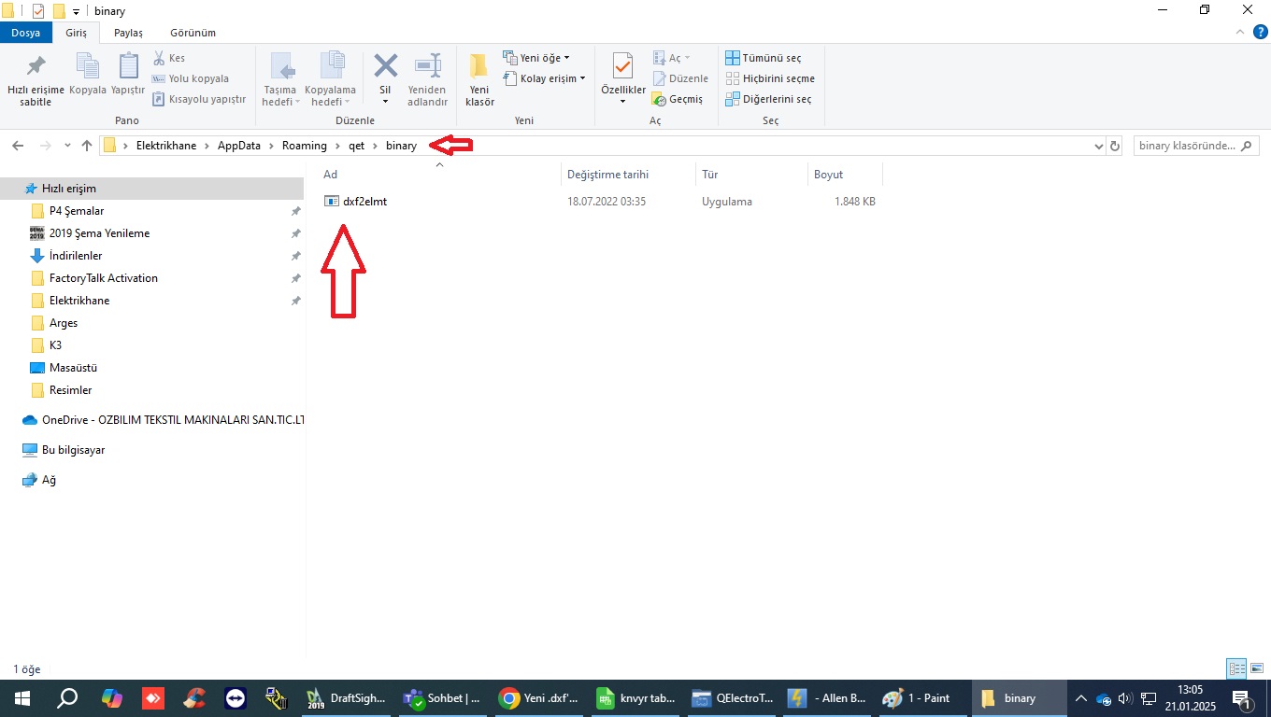Click the binary folder search box

1195,146
